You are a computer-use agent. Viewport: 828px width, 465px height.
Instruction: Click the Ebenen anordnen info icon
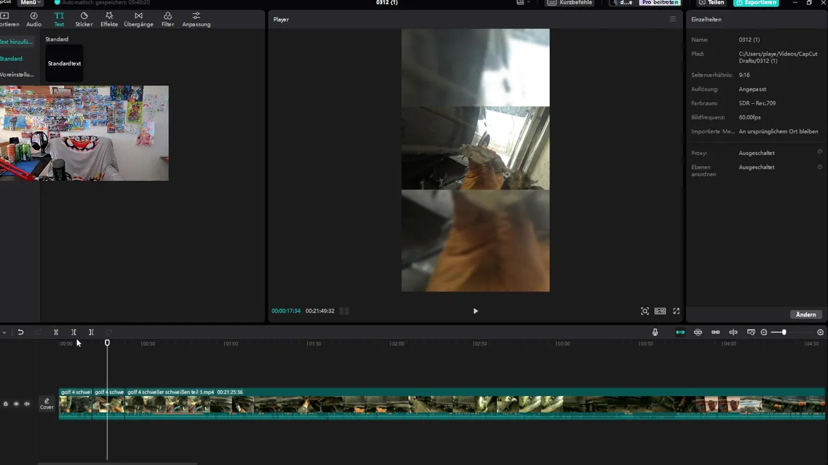click(820, 166)
